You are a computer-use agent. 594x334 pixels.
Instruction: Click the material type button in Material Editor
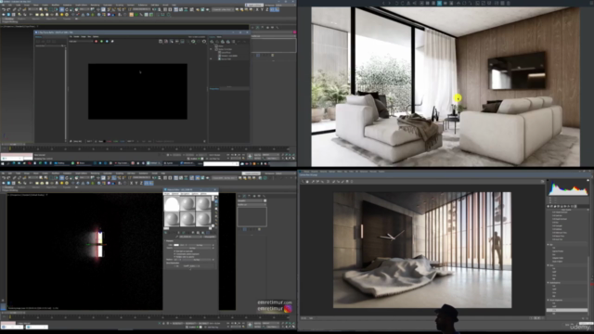(210, 237)
